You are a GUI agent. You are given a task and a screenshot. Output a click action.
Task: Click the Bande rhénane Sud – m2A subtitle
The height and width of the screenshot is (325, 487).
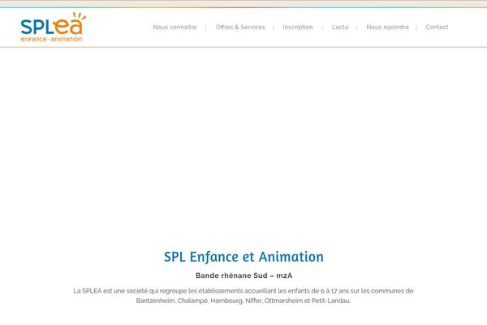click(x=243, y=275)
